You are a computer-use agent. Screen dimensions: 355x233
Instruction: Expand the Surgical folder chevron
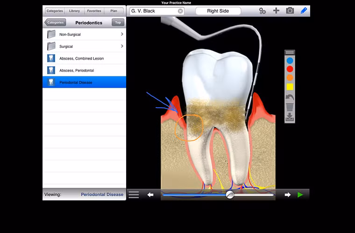tap(122, 46)
